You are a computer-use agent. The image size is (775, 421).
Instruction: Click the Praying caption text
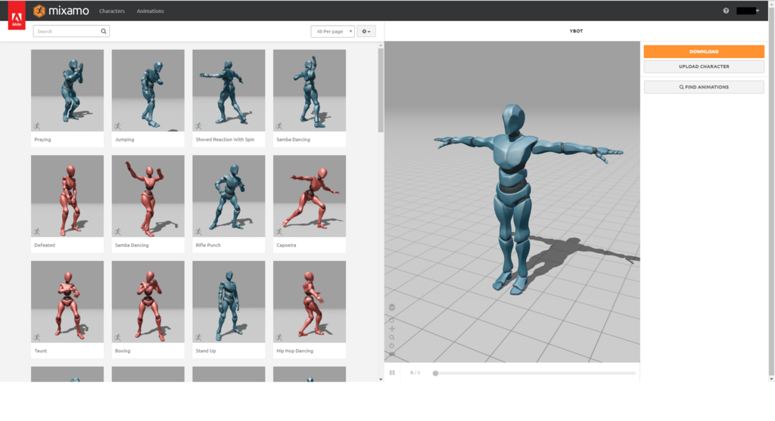(x=42, y=140)
